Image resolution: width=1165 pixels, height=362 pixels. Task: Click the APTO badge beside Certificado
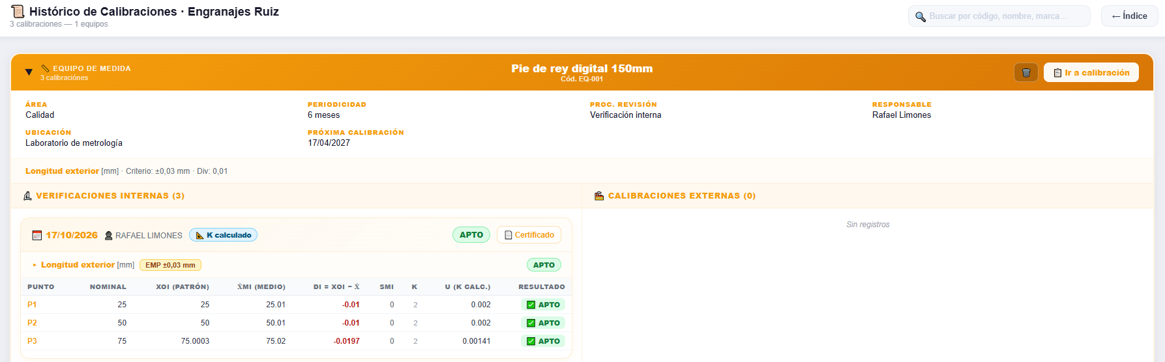click(471, 235)
